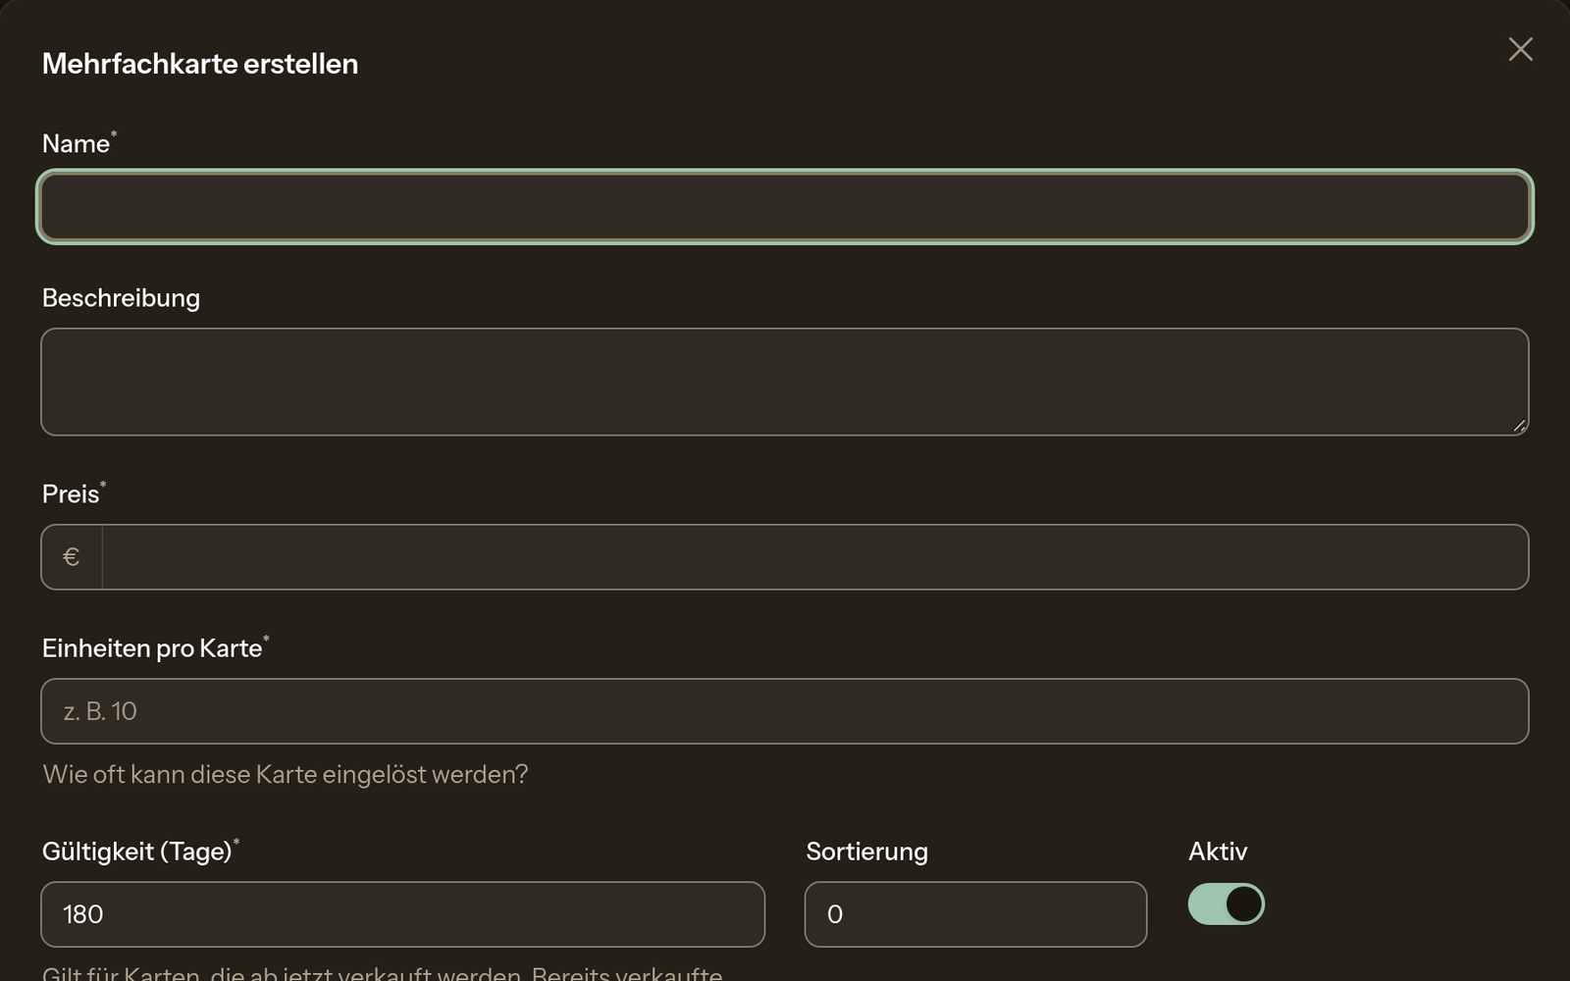This screenshot has height=981, width=1570.
Task: Click the Aktiv label
Action: point(1218,852)
